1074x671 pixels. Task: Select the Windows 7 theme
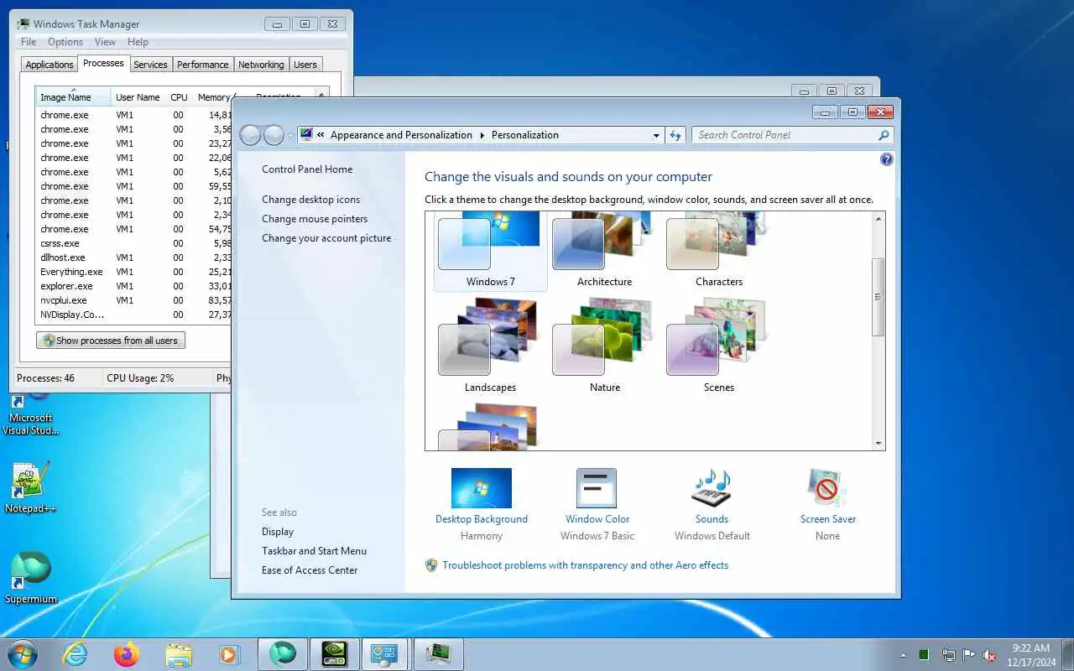pos(491,250)
